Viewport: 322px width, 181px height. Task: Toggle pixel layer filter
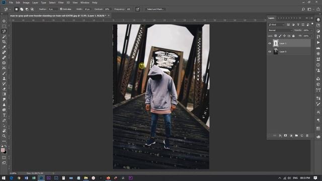288,25
